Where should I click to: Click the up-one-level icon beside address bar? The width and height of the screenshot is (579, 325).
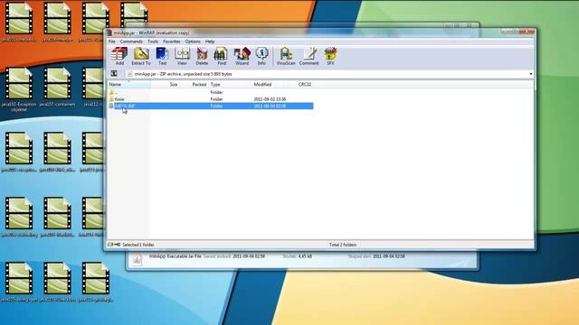click(114, 74)
